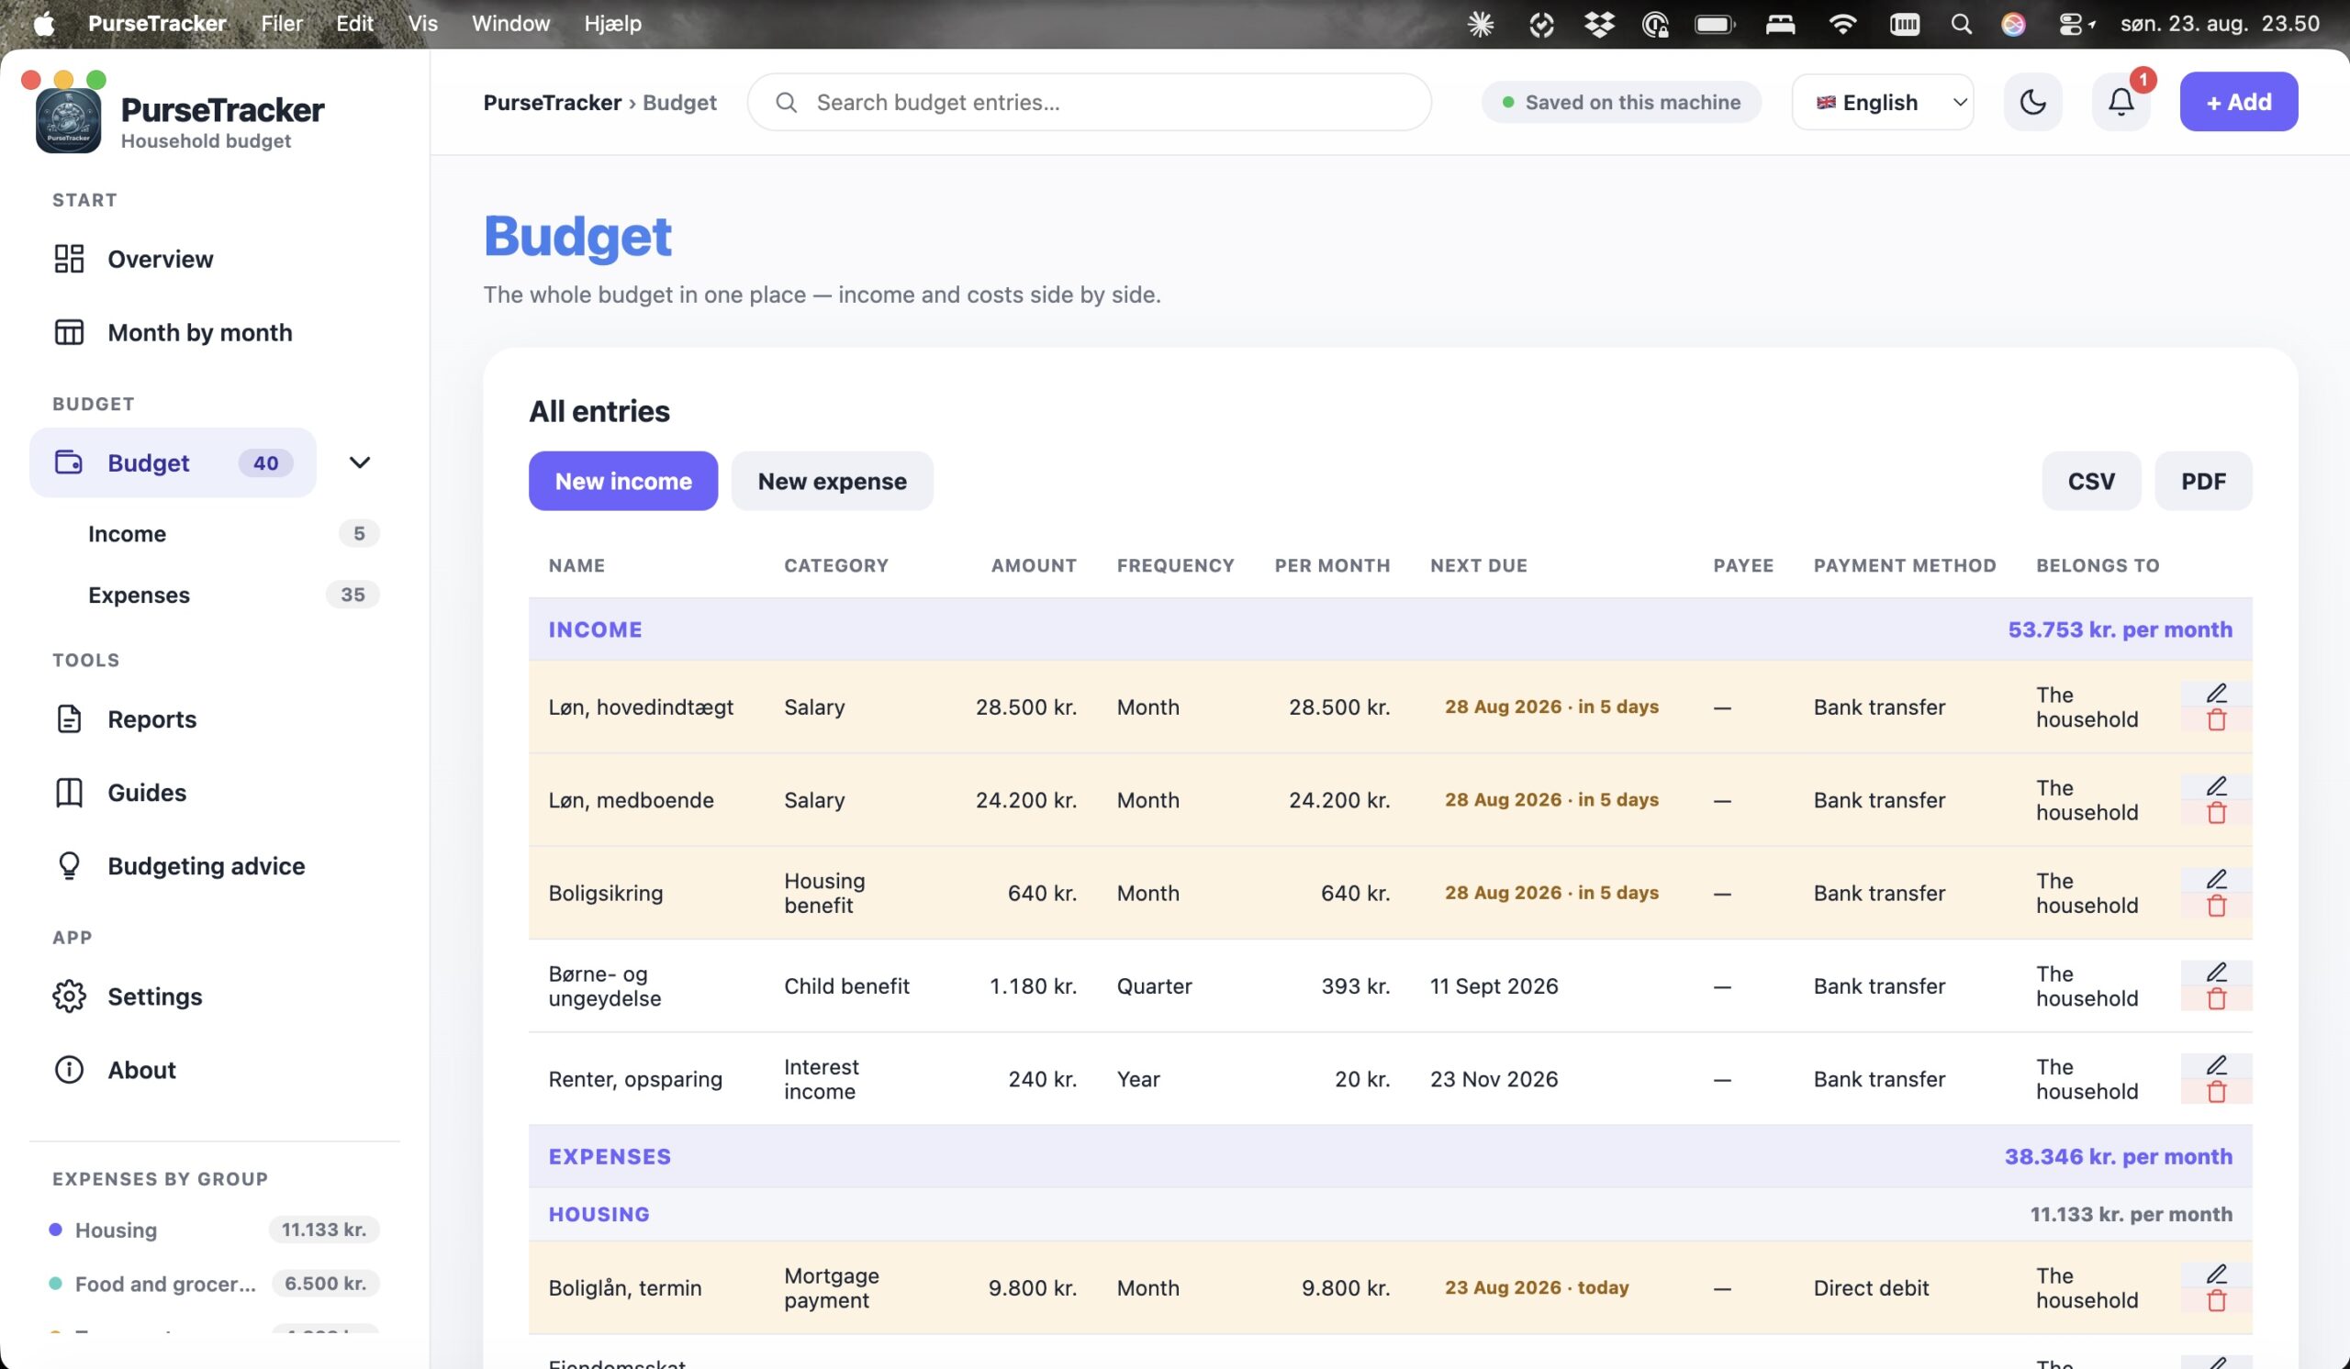Delete the Renter, opsparing entry
2350x1369 pixels.
[2216, 1093]
